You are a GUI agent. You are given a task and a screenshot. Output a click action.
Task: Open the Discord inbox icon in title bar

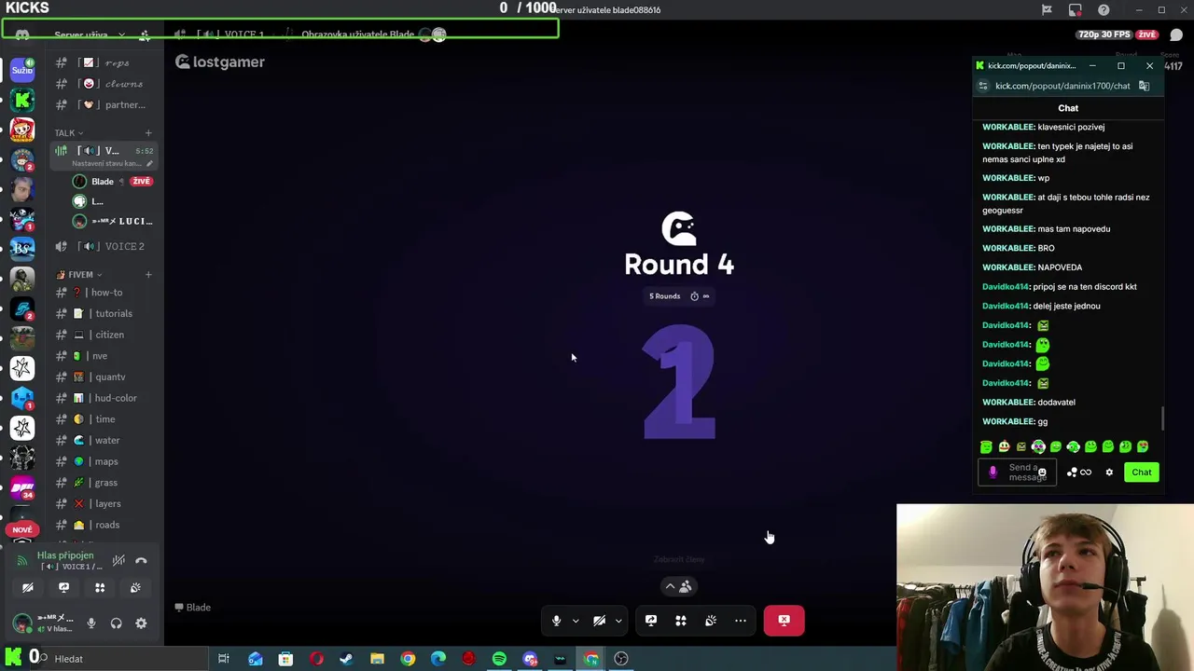pos(1076,9)
